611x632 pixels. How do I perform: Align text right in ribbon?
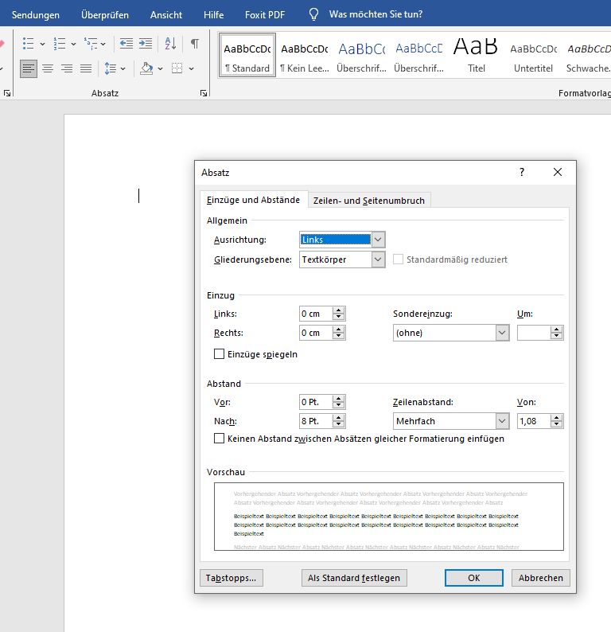pyautogui.click(x=67, y=68)
